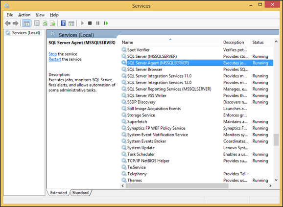Open the View menu

point(40,15)
